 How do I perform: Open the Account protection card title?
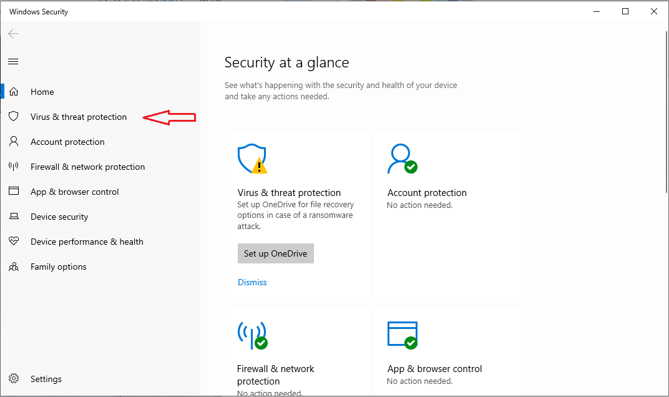(427, 192)
